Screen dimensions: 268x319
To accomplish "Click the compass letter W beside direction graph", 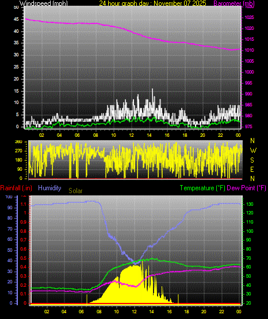I will (x=253, y=151).
